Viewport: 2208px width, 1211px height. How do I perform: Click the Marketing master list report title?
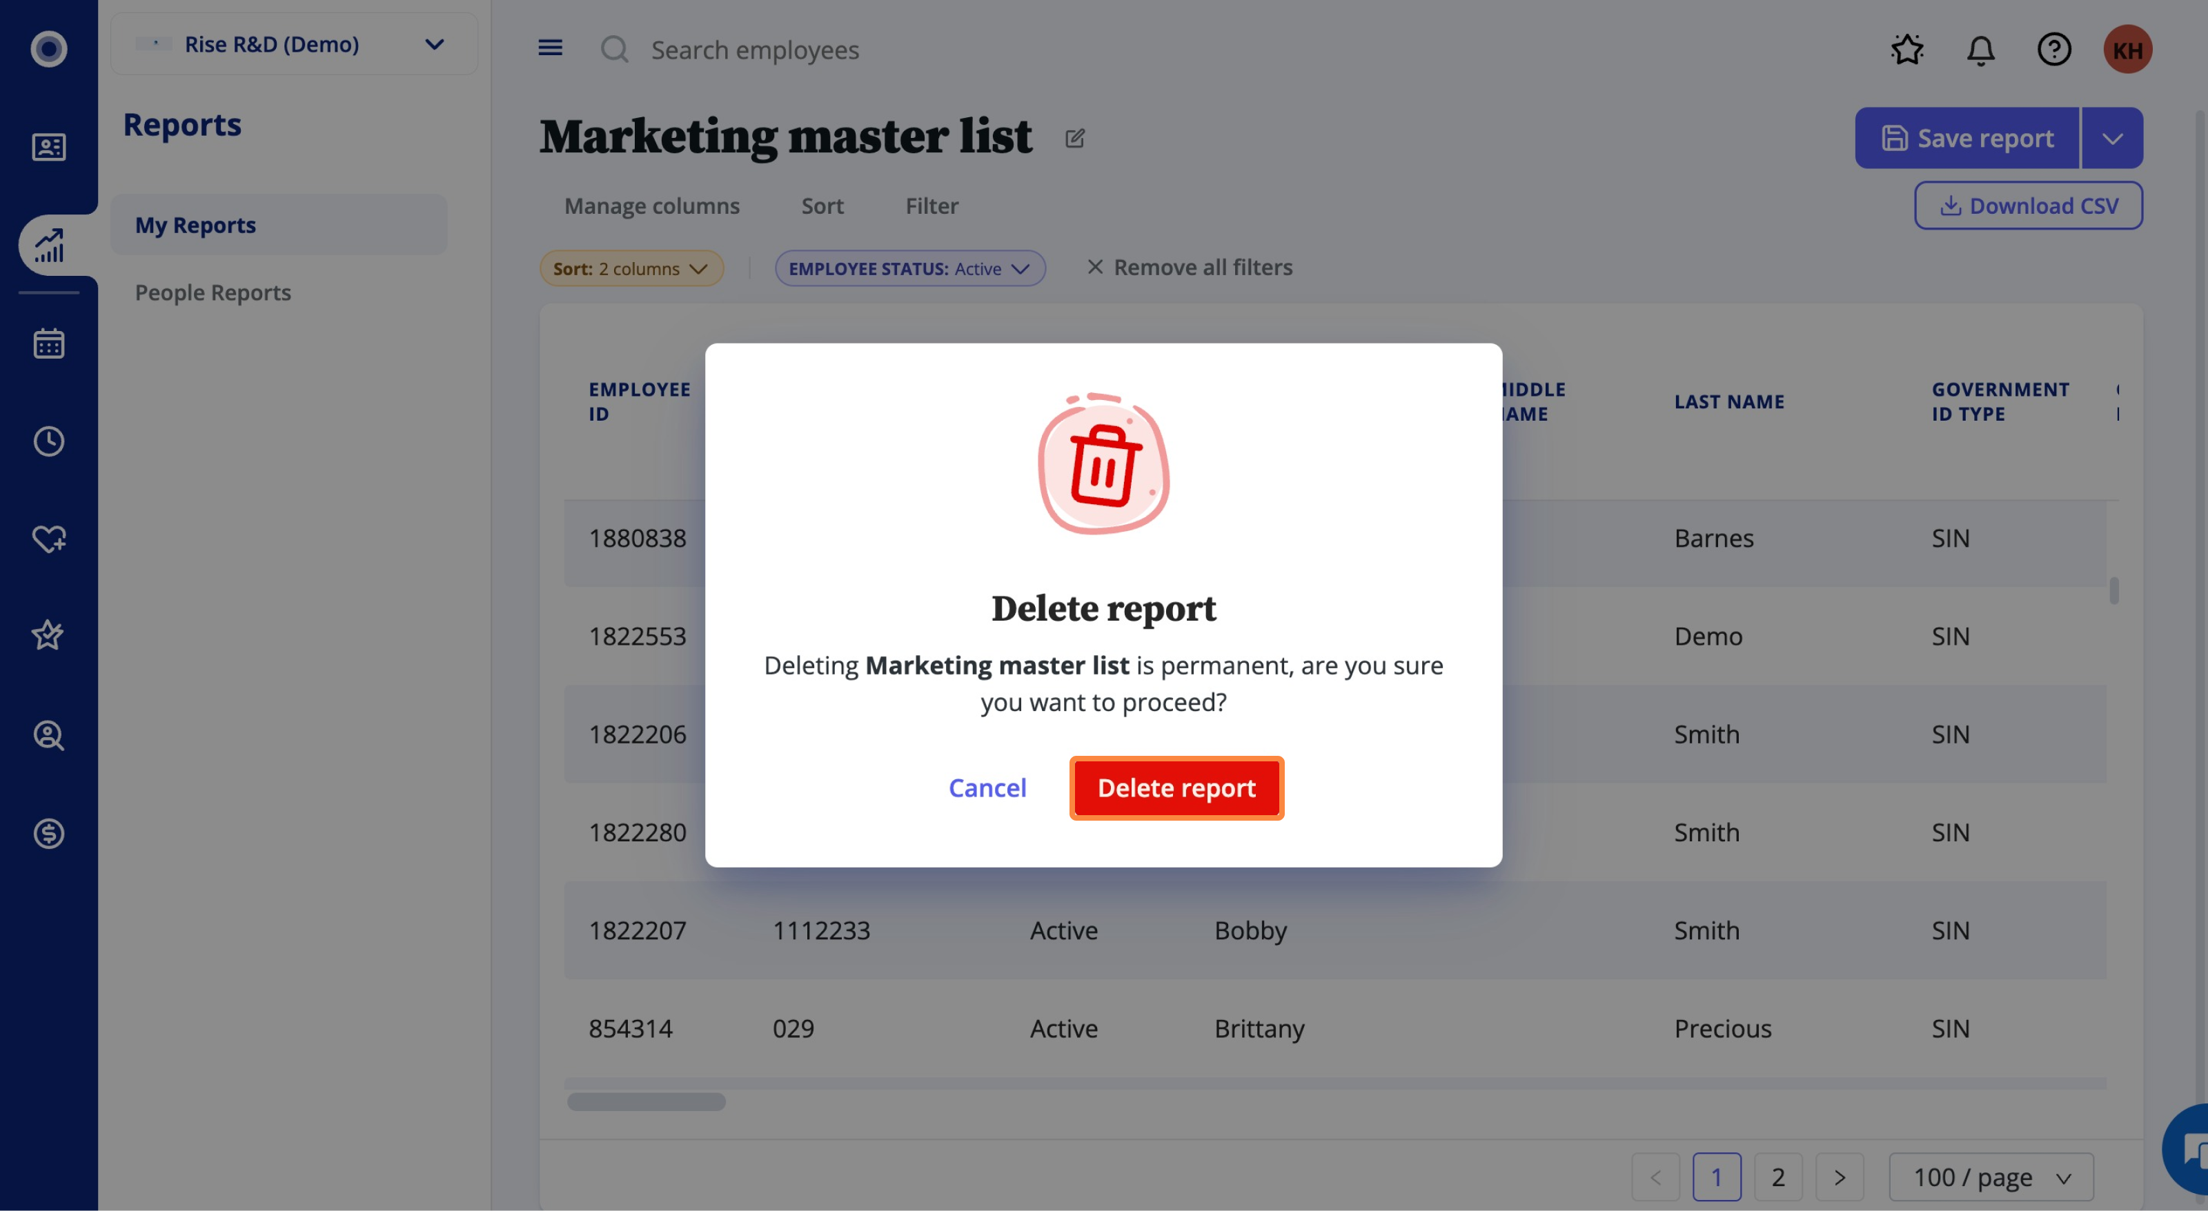pyautogui.click(x=785, y=137)
